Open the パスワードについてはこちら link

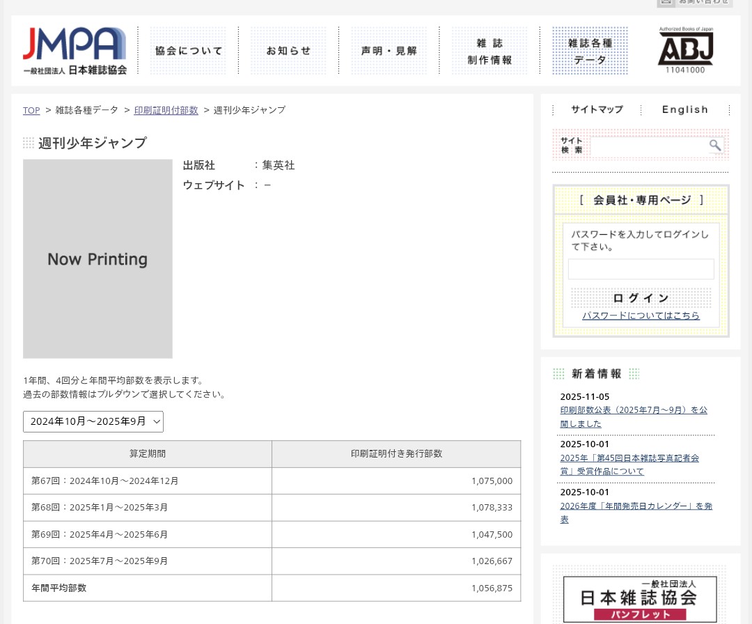point(641,315)
